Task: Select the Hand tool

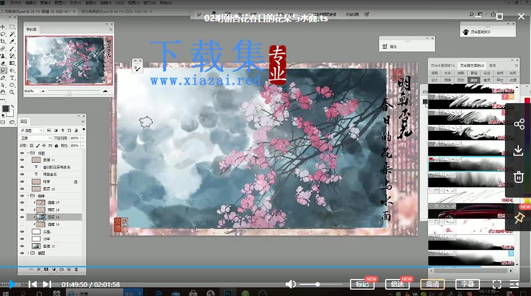Action: (3, 92)
